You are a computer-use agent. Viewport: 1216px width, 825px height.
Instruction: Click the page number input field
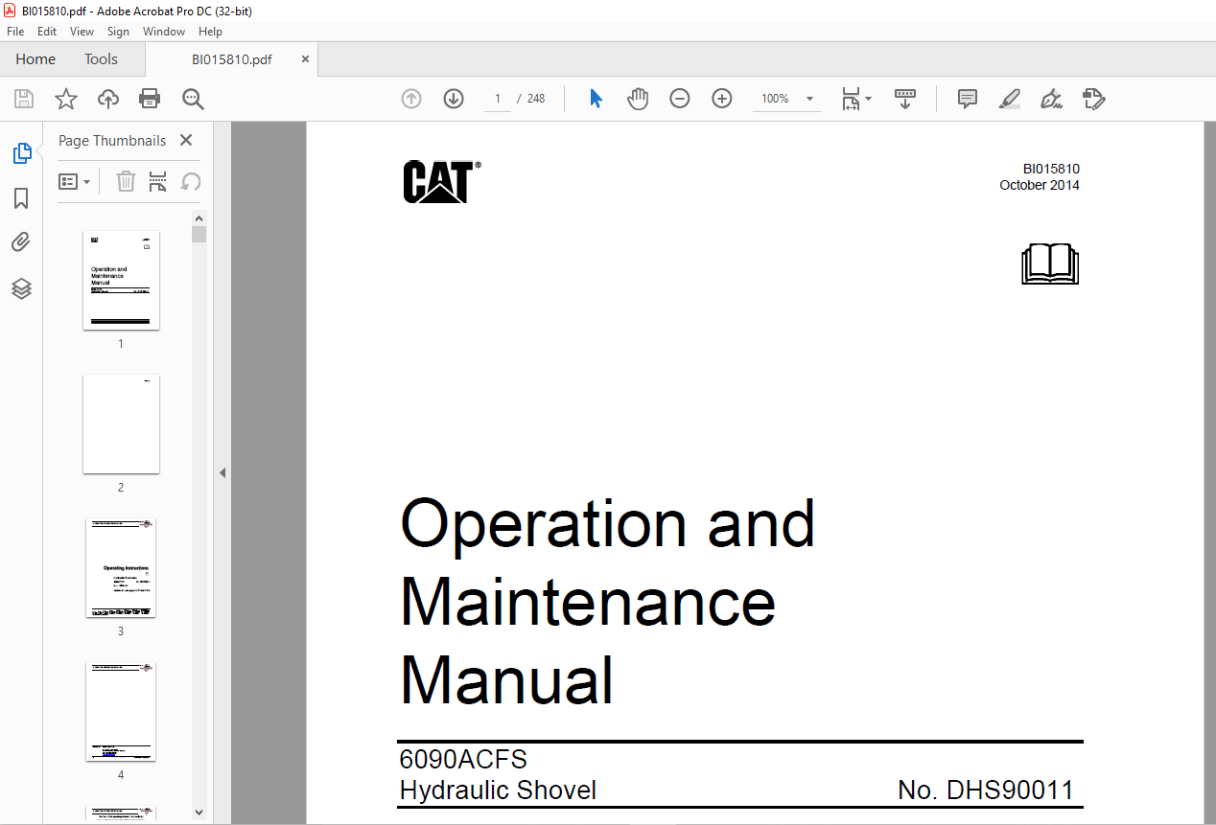498,99
